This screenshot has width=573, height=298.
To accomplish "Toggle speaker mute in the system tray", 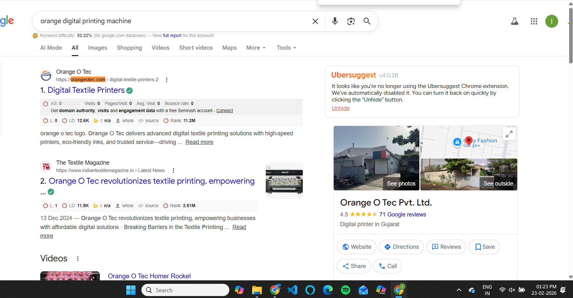I will (512, 290).
